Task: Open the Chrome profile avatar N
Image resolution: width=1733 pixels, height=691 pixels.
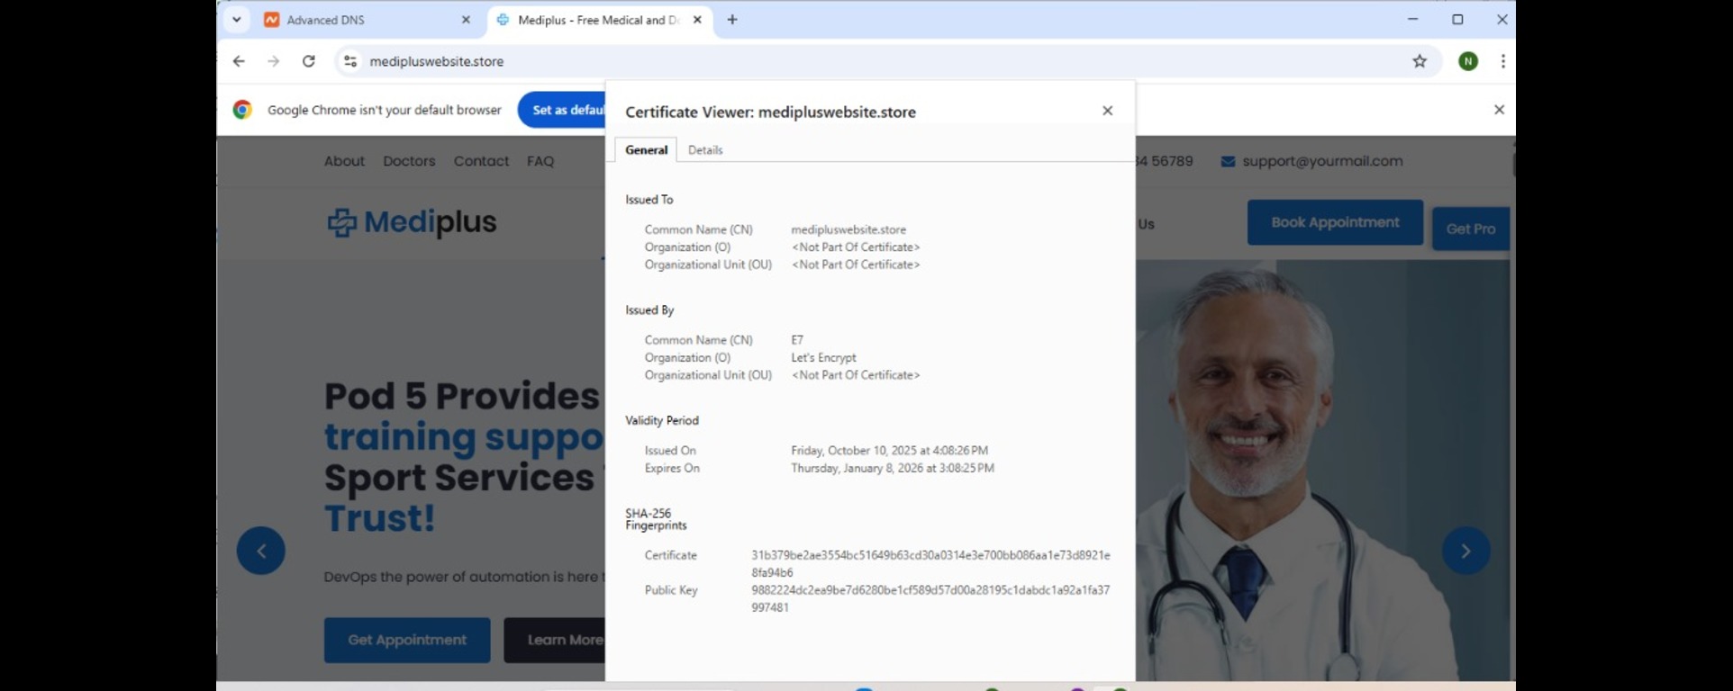Action: tap(1468, 61)
